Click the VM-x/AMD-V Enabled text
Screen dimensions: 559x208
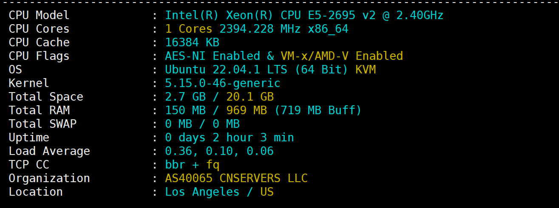341,56
